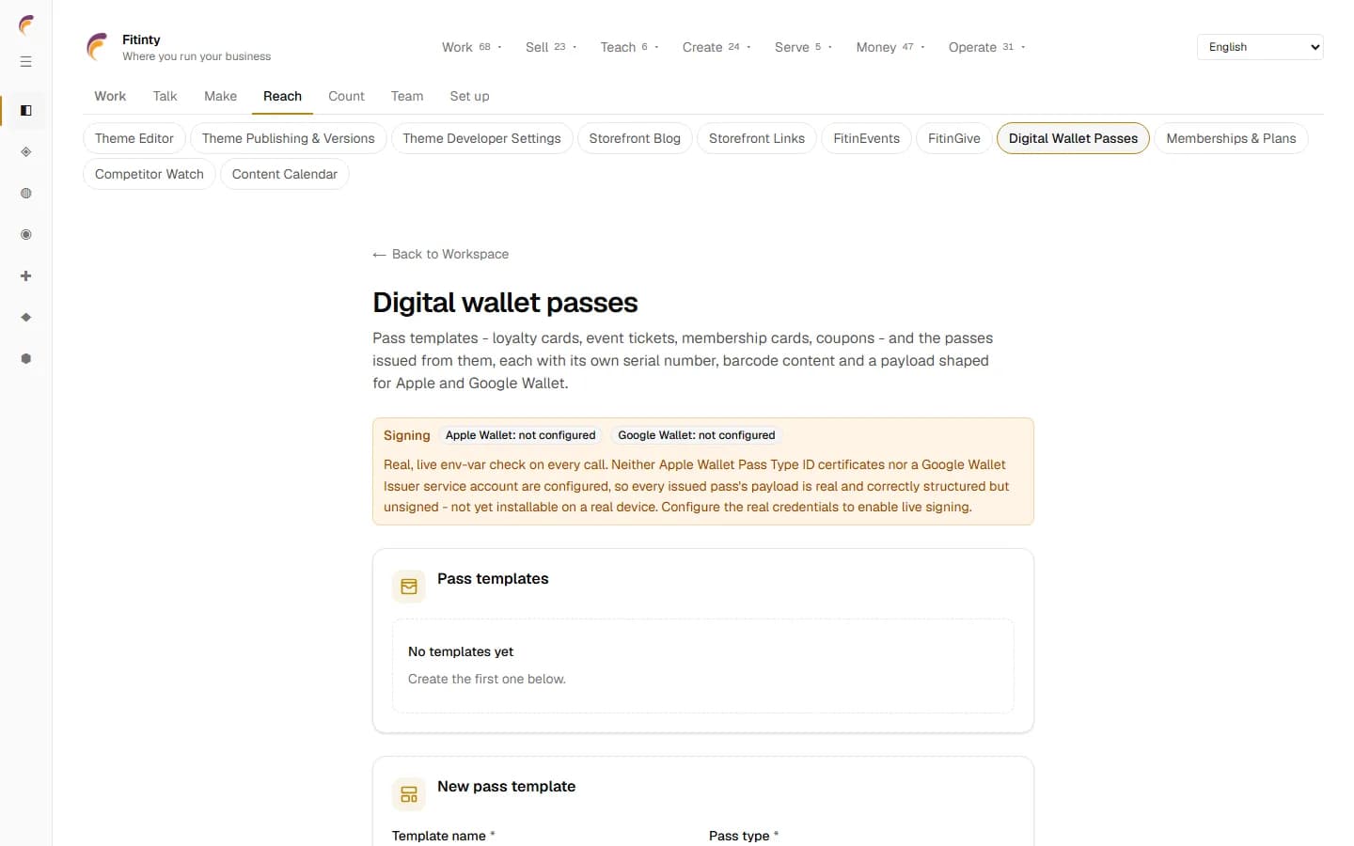Expand the Operate 31 top menu

(986, 47)
